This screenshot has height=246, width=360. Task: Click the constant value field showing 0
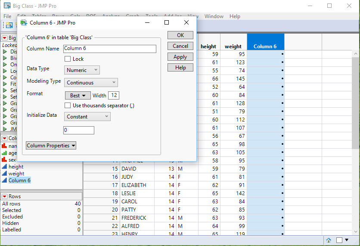click(x=78, y=130)
